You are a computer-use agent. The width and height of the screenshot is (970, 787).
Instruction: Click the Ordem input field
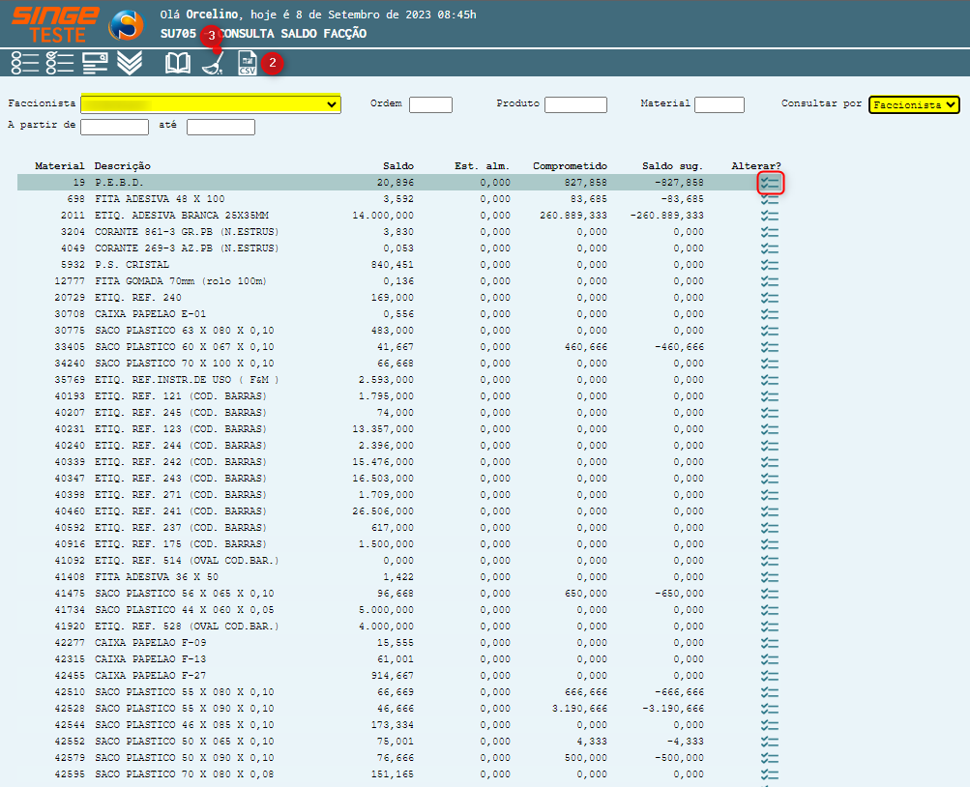pyautogui.click(x=430, y=104)
